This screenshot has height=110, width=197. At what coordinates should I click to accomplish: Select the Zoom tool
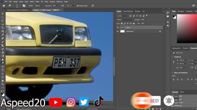3,84
